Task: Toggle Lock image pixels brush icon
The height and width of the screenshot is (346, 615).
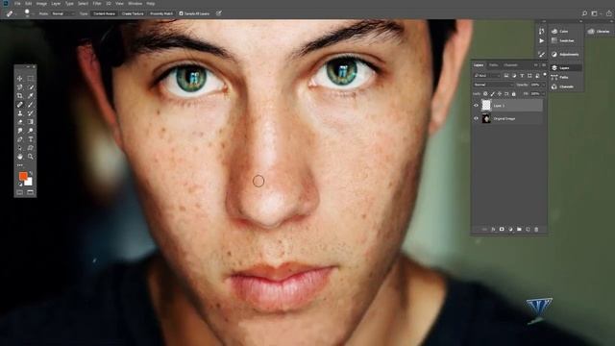Action: (493, 94)
